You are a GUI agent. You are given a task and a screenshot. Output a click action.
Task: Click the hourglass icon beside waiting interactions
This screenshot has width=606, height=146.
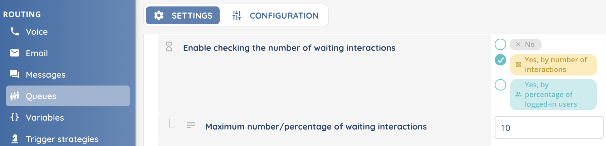pos(169,47)
